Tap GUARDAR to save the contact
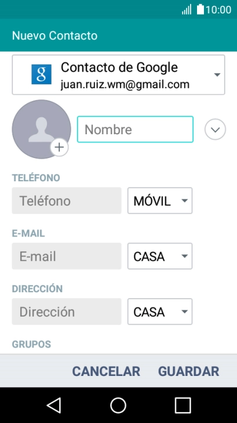Screen dimensions: 237x423 point(188,371)
